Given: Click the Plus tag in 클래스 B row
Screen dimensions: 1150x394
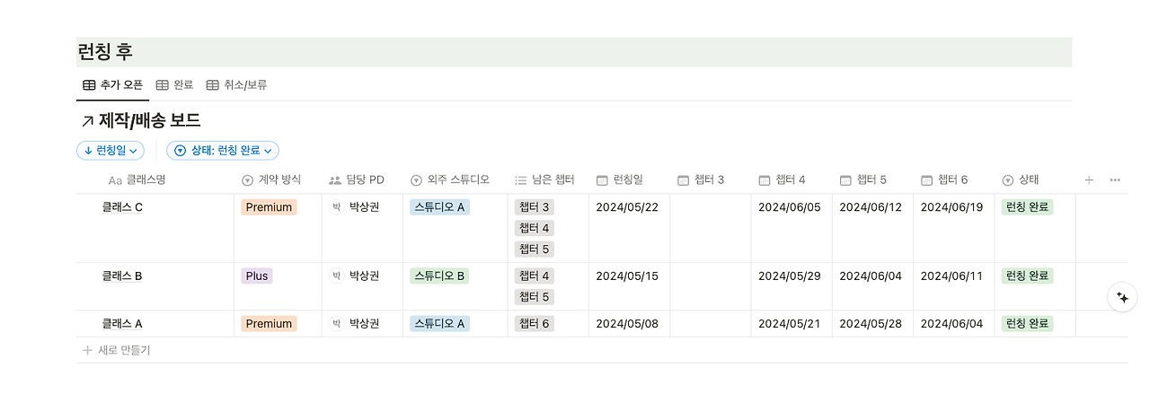Looking at the screenshot, I should pyautogui.click(x=257, y=276).
